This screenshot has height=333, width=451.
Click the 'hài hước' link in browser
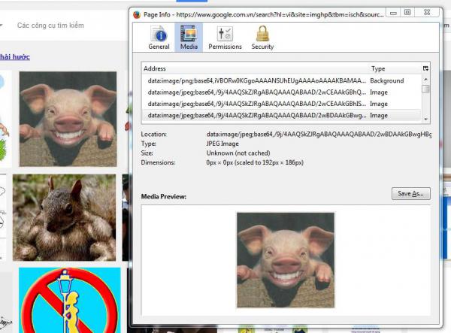[15, 57]
